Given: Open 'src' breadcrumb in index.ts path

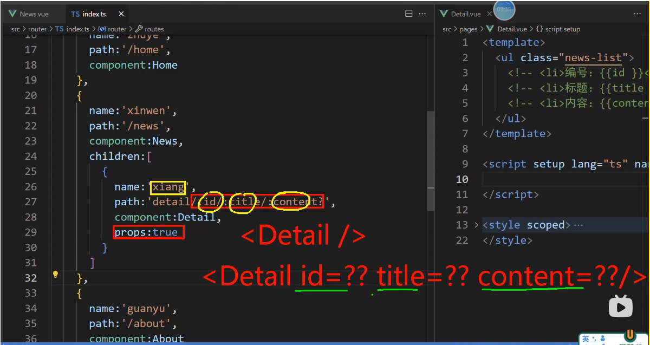Looking at the screenshot, I should [15, 29].
